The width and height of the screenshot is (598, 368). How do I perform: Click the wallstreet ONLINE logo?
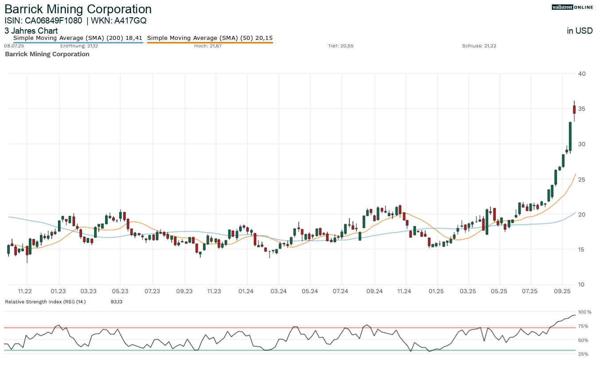tap(572, 7)
